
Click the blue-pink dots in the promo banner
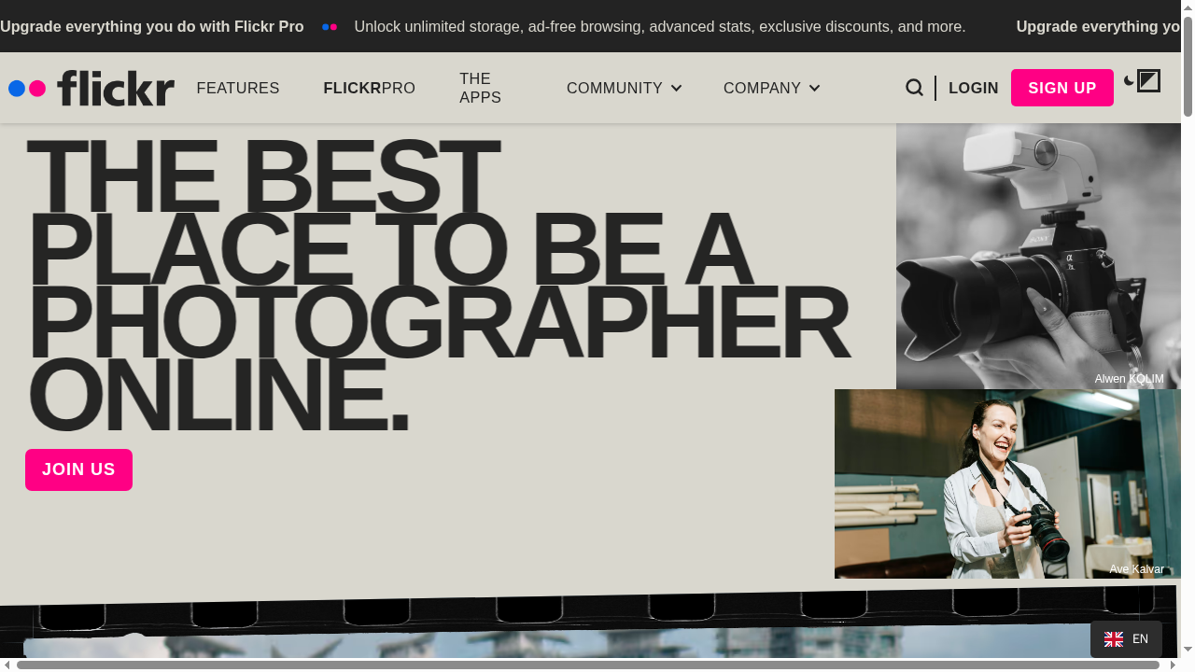pos(329,27)
